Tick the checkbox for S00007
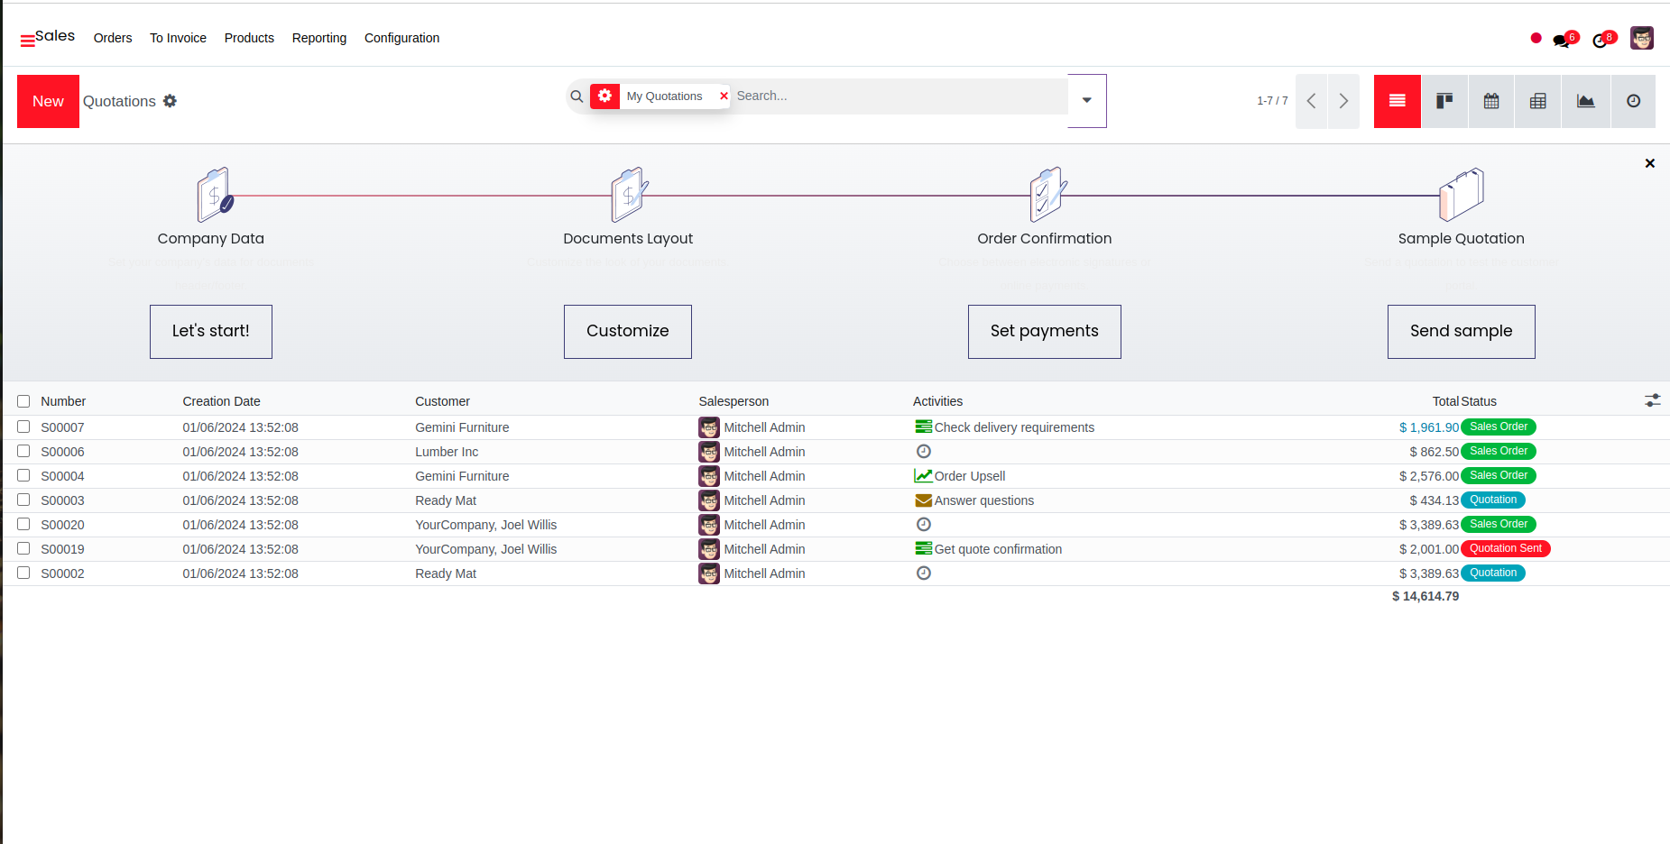 click(x=23, y=427)
